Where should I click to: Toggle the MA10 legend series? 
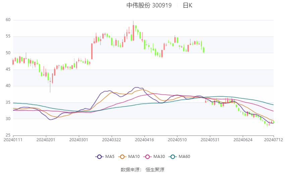point(129,157)
